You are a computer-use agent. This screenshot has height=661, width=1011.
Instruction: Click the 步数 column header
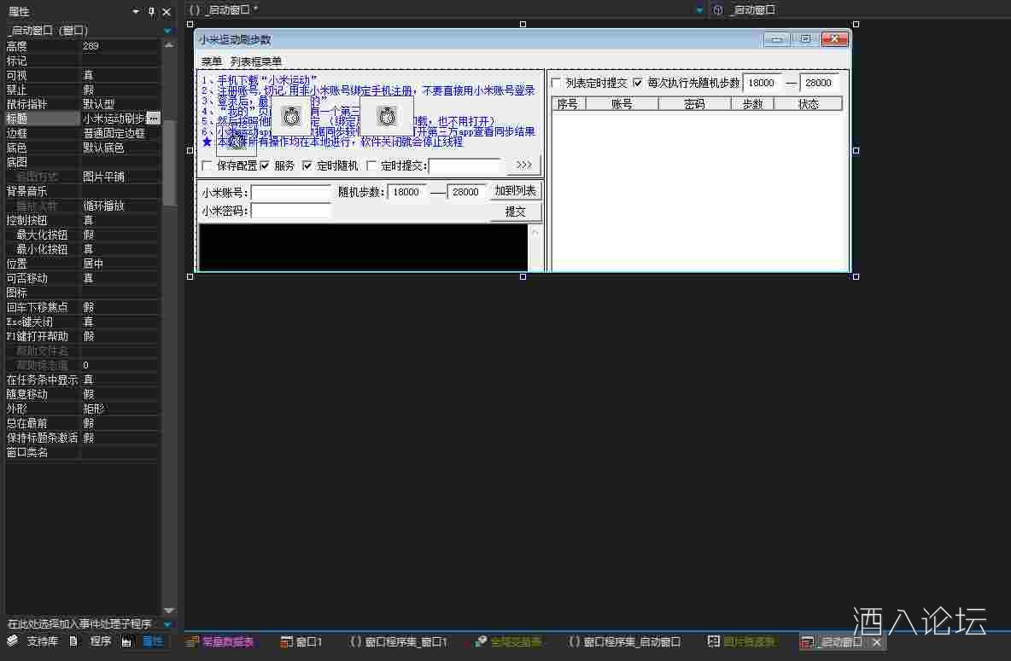(x=752, y=104)
